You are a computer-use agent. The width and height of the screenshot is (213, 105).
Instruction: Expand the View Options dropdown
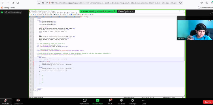126,11
